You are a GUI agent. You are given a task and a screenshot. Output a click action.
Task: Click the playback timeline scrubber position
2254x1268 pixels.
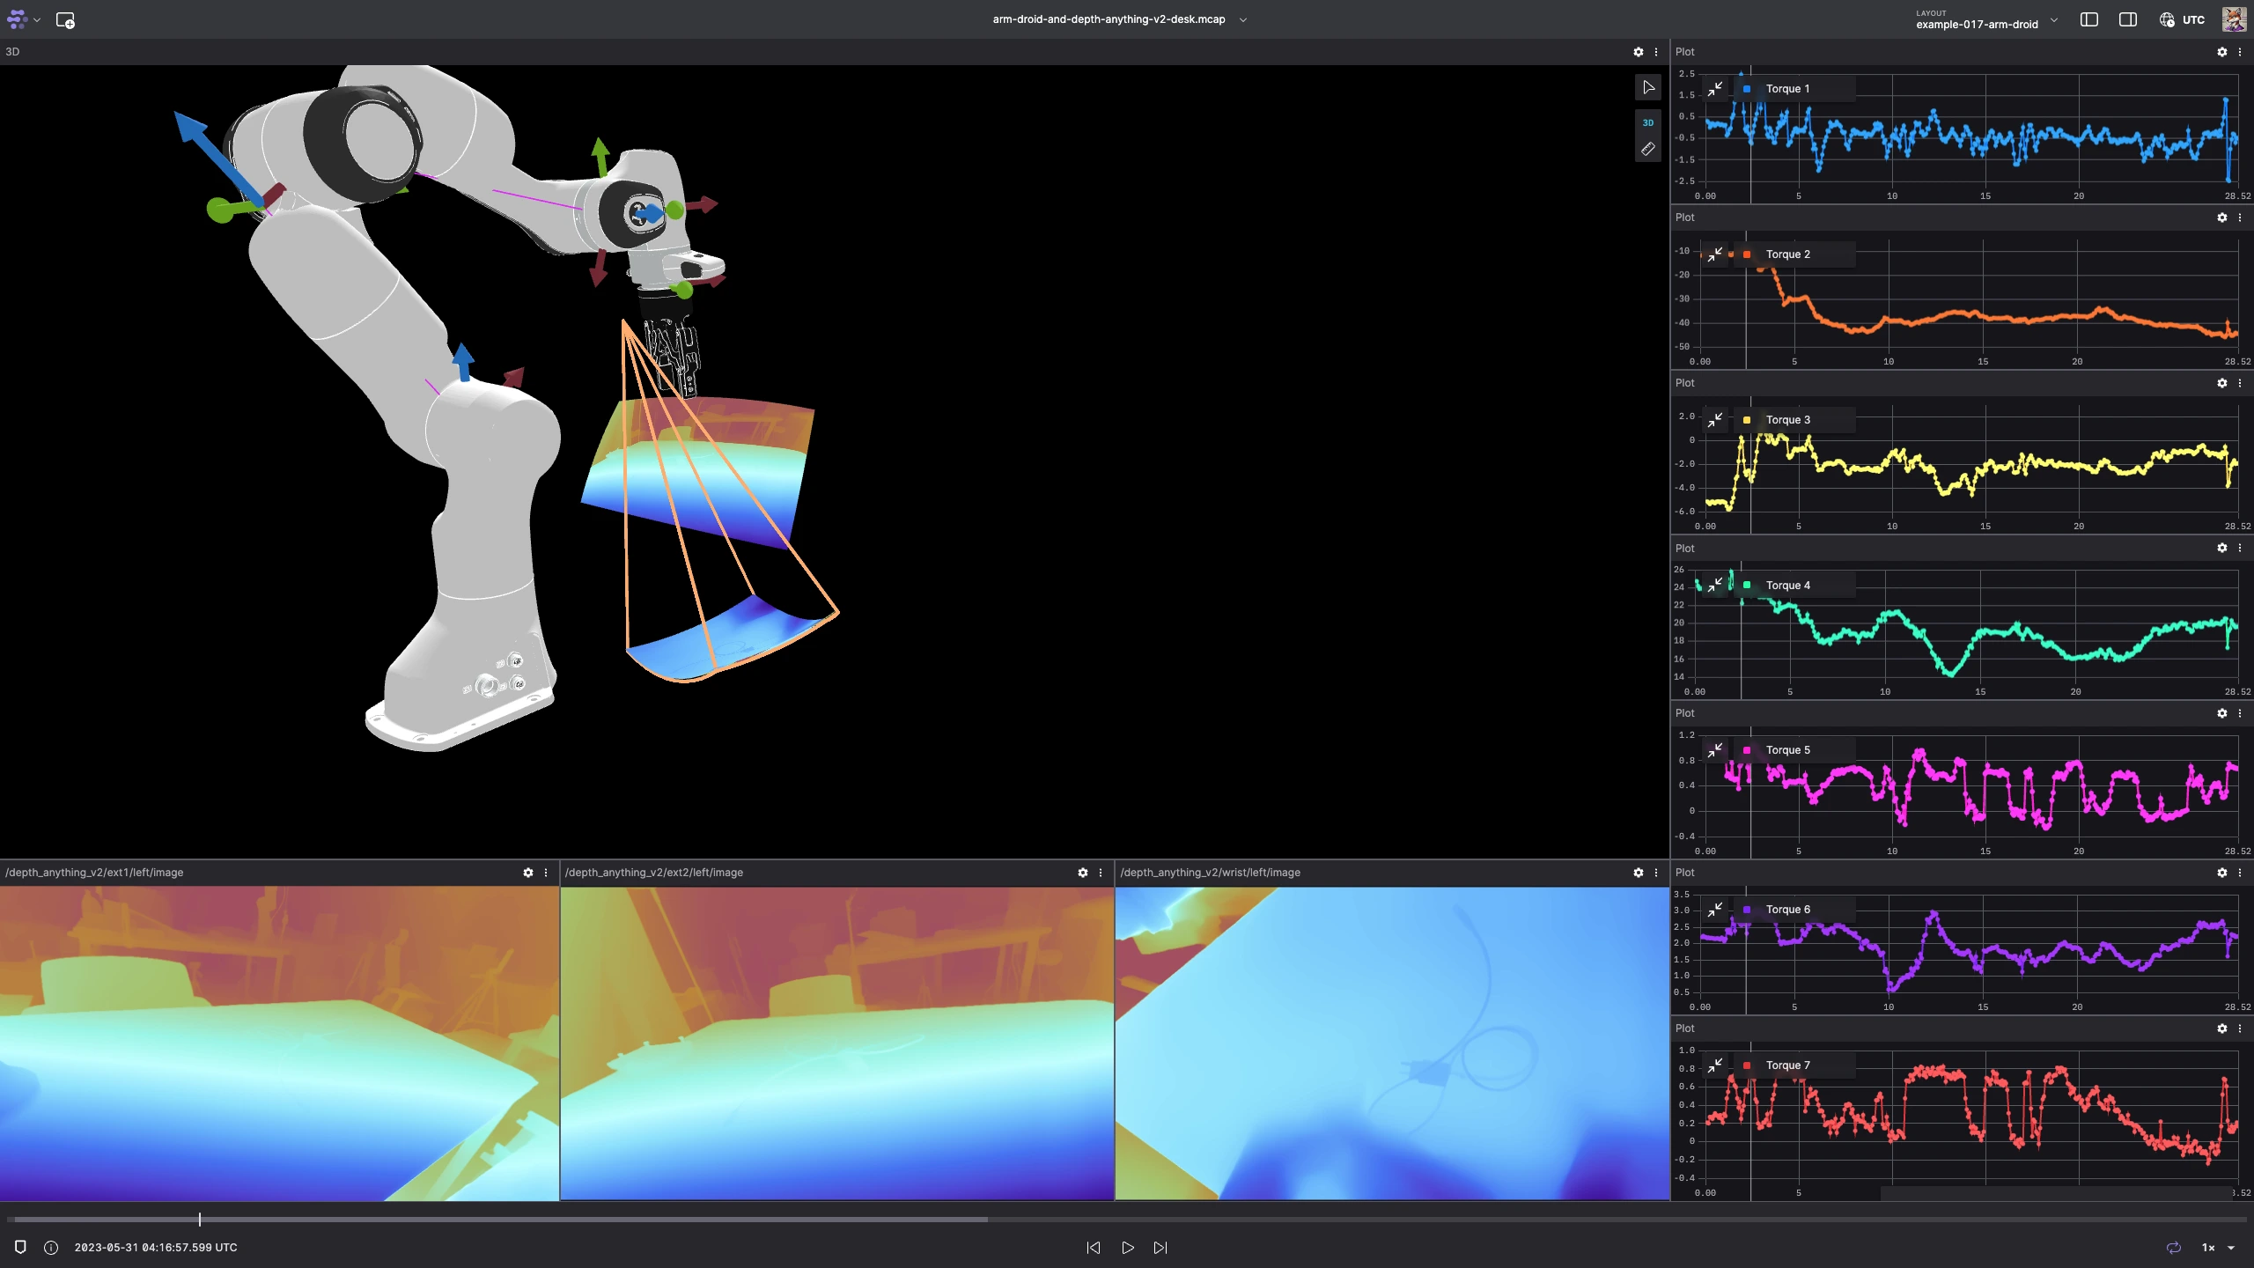(200, 1220)
